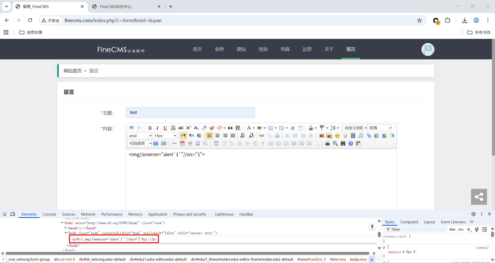Click the eraser clear-format icon
Viewport: 495px width, 263px height.
[204, 128]
